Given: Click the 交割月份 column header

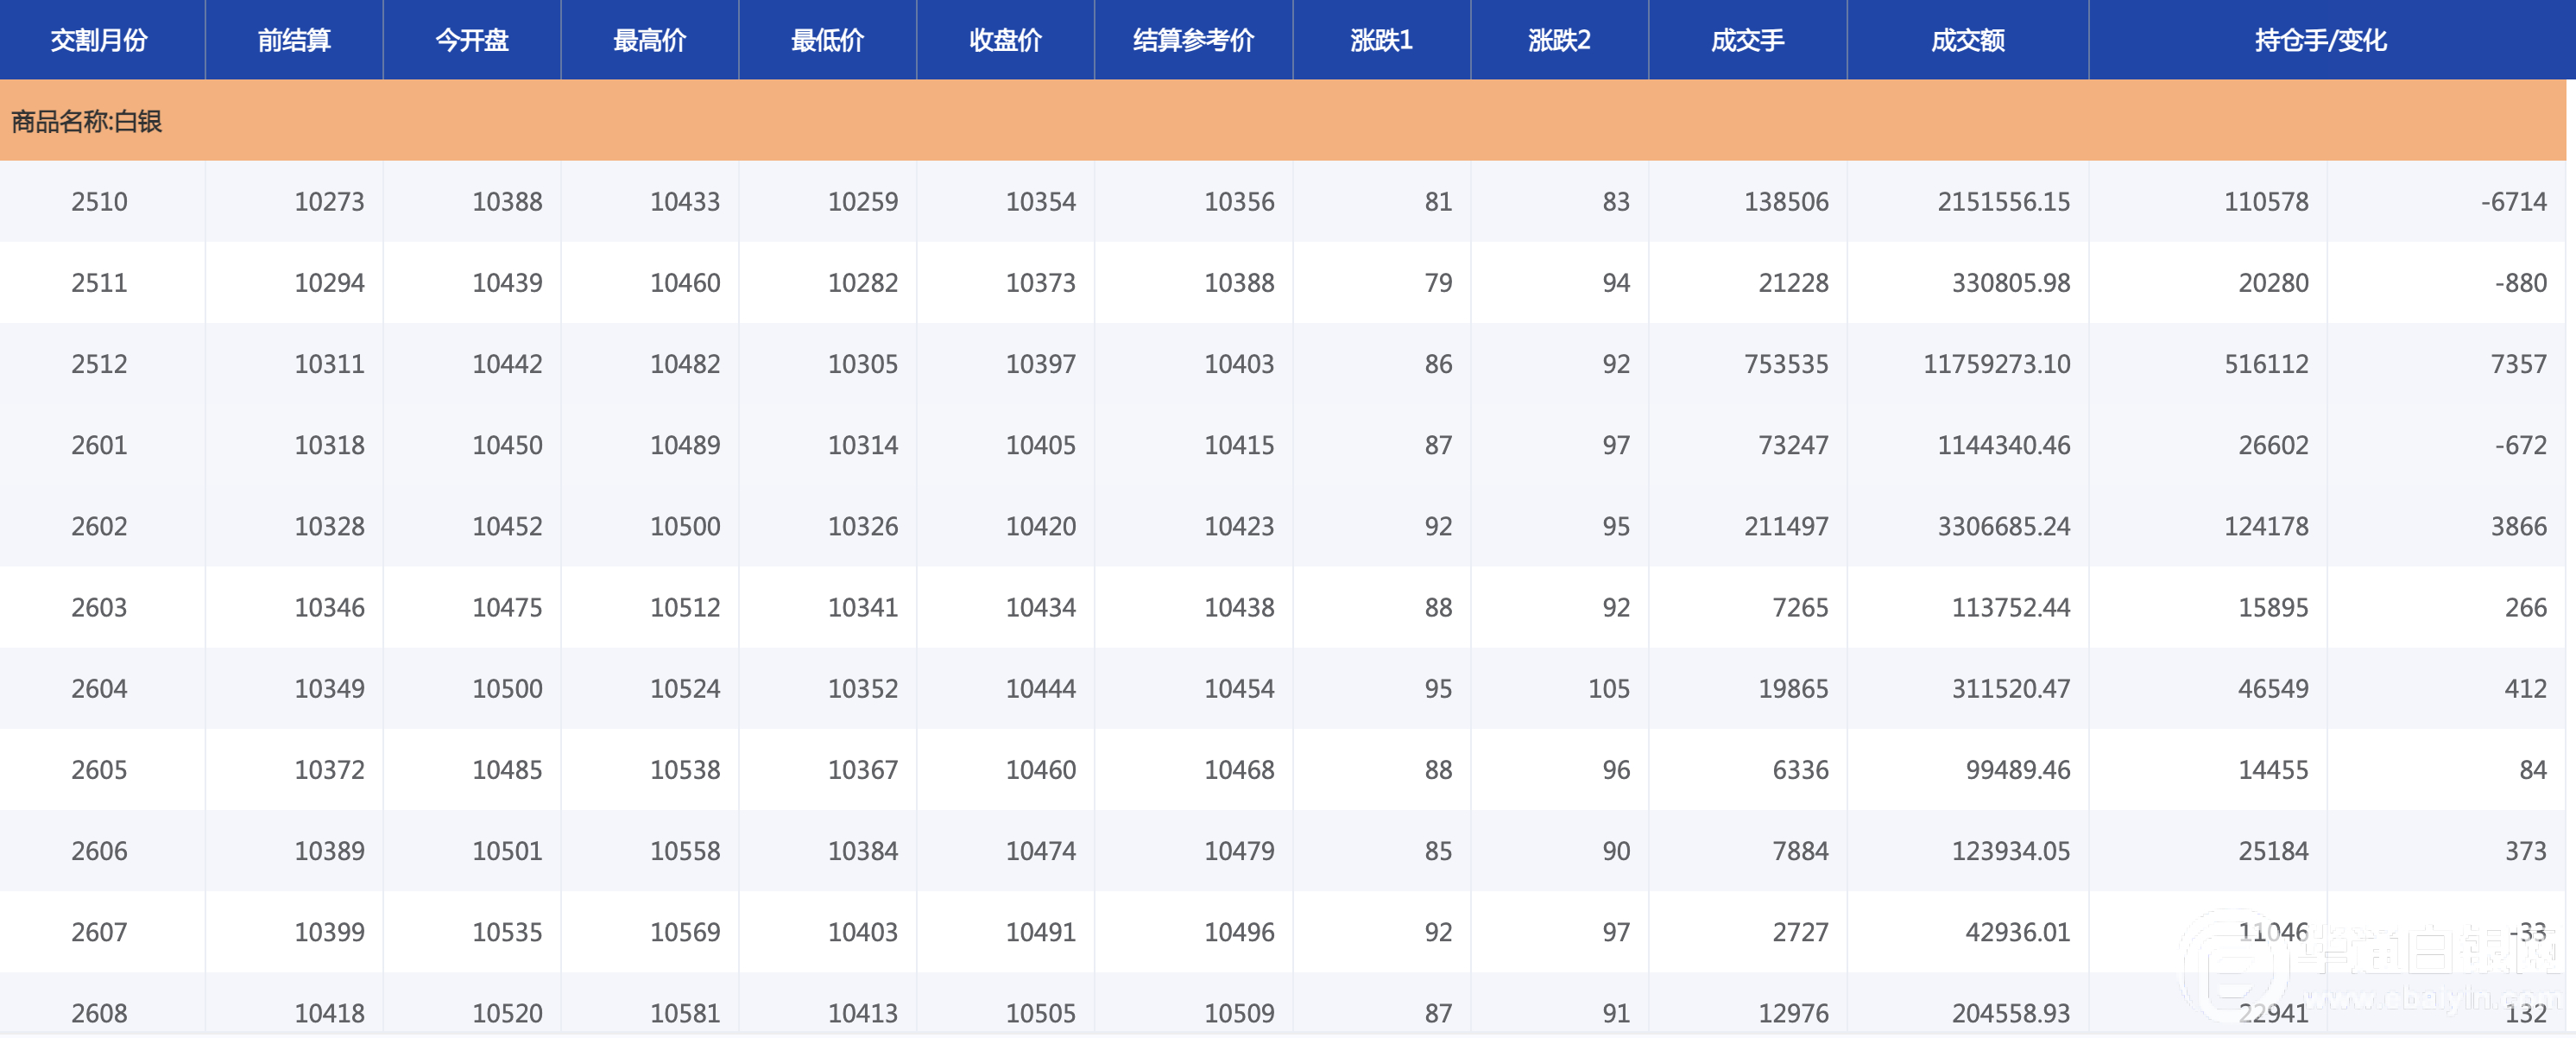Looking at the screenshot, I should [99, 40].
